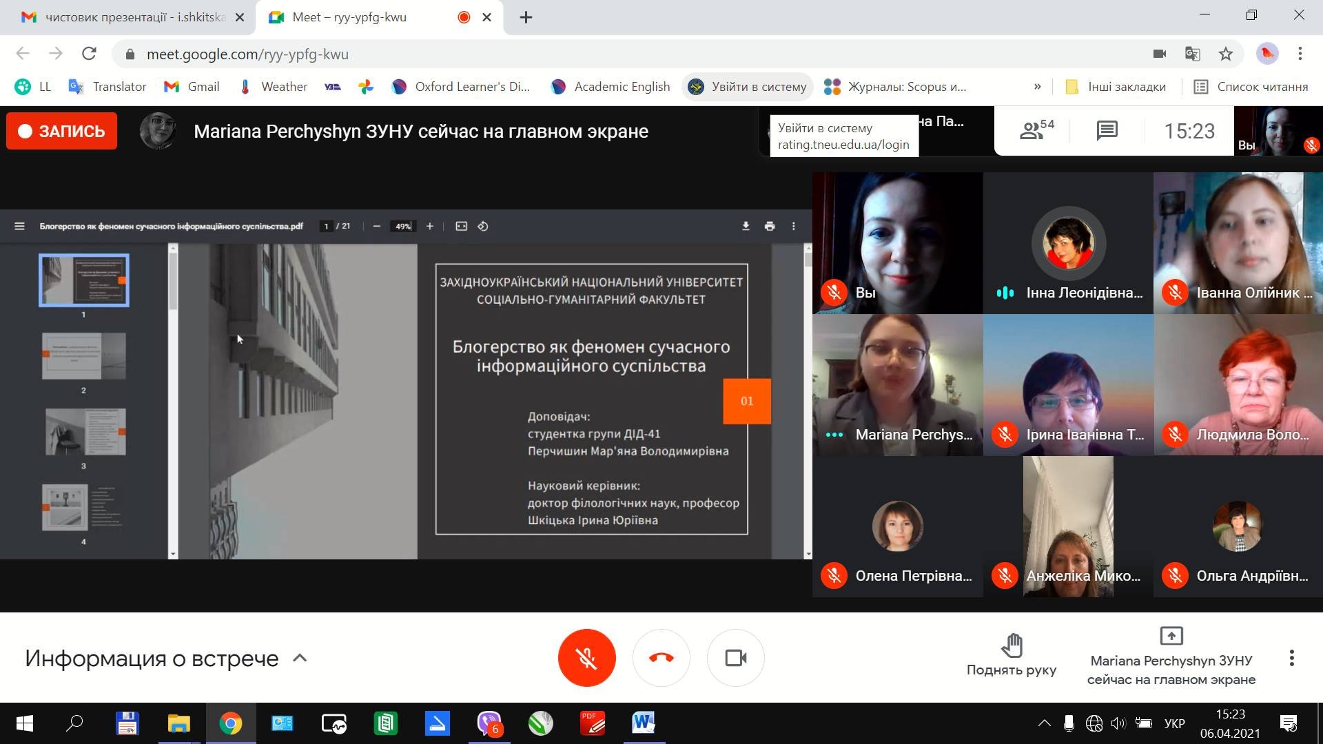Open a new browser tab
Viewport: 1323px width, 744px height.
click(x=526, y=17)
